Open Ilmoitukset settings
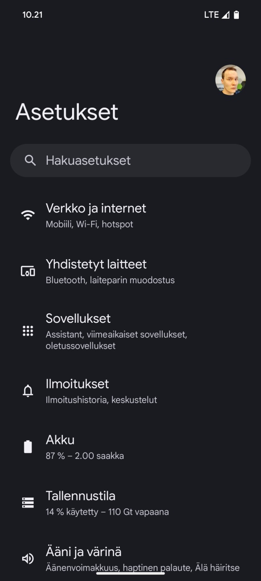The image size is (261, 581). coord(130,391)
